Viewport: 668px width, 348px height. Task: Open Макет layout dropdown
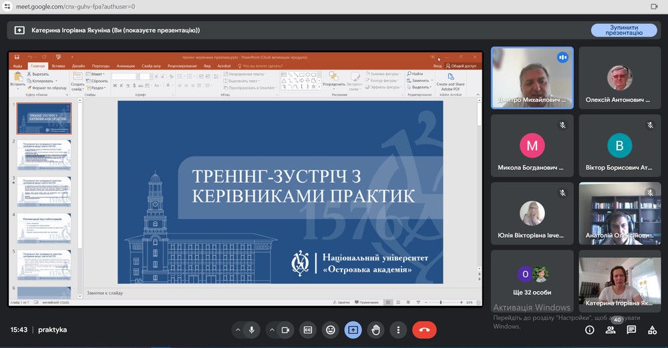[x=96, y=74]
